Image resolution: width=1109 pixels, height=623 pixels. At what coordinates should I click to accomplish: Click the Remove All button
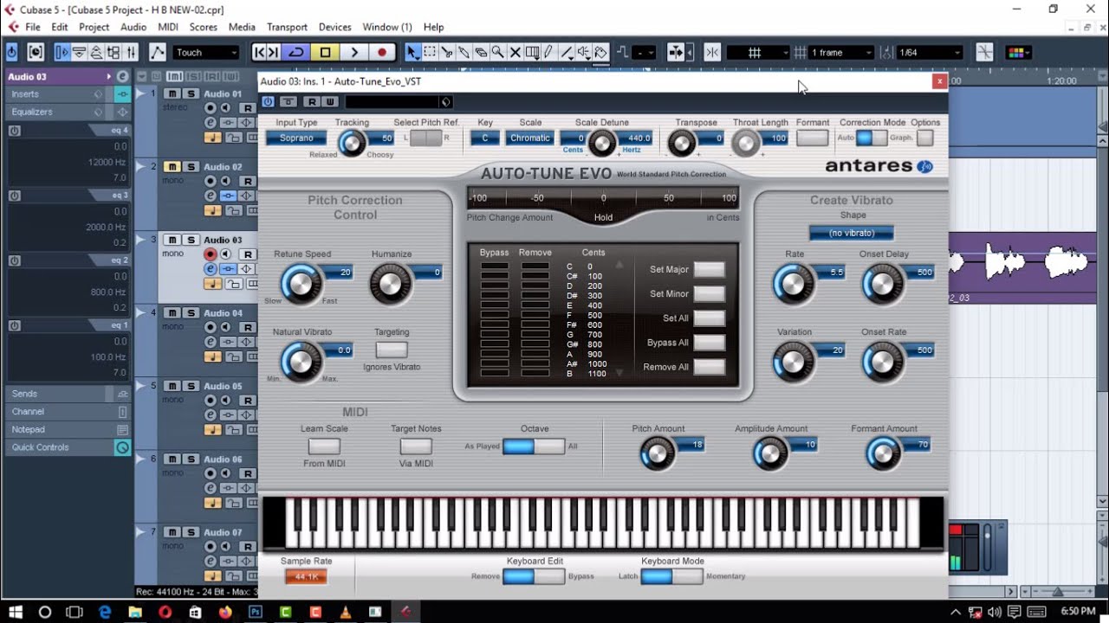coord(709,367)
